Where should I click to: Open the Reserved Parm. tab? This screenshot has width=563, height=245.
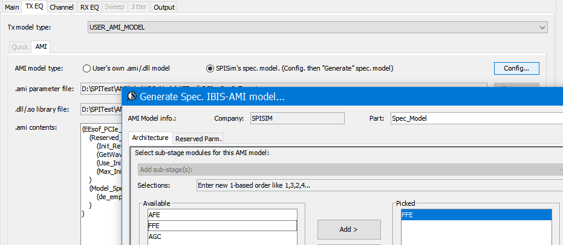tap(199, 139)
